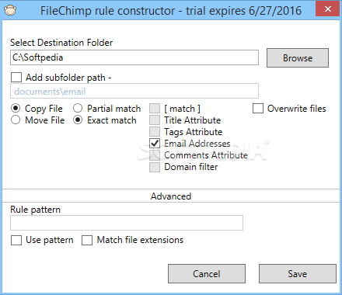Check the Title Attribute option
Screen dimensions: 342x295
pos(155,120)
